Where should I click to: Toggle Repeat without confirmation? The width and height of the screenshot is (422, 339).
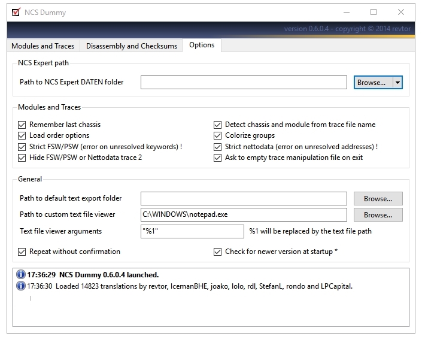(x=23, y=252)
